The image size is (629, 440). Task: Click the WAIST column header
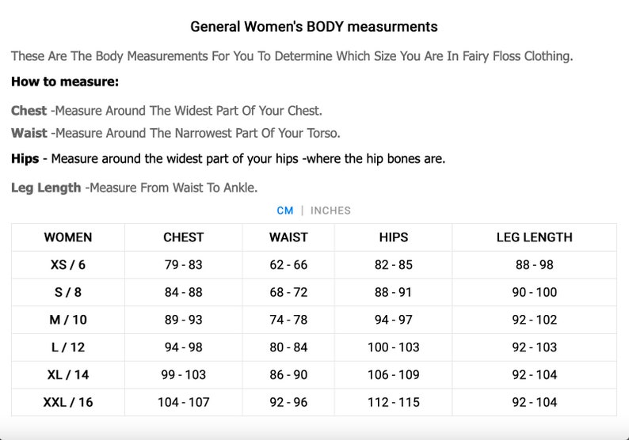point(288,237)
